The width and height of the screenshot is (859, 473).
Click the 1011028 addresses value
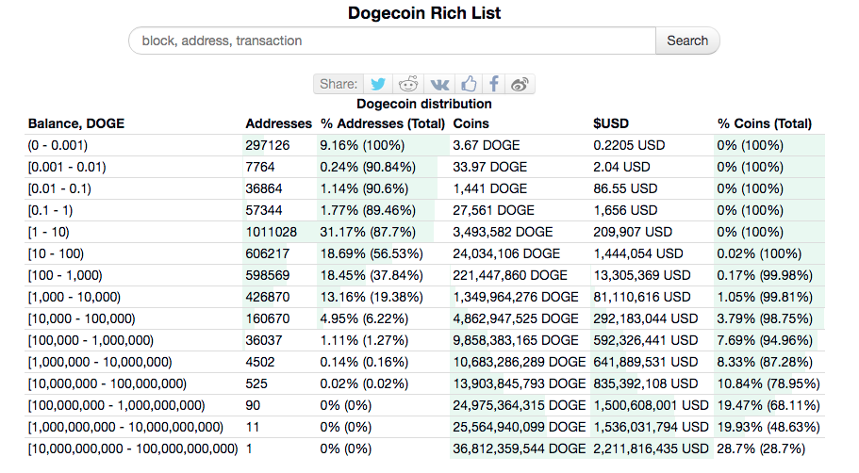(x=272, y=232)
